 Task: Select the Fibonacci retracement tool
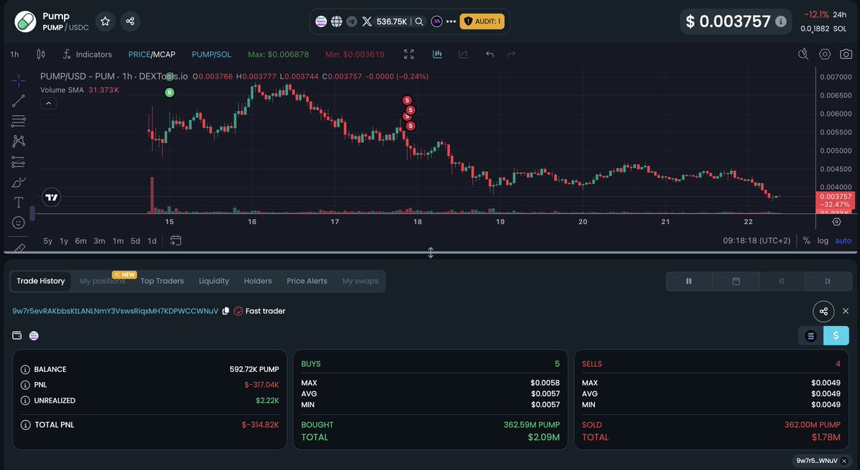click(19, 121)
